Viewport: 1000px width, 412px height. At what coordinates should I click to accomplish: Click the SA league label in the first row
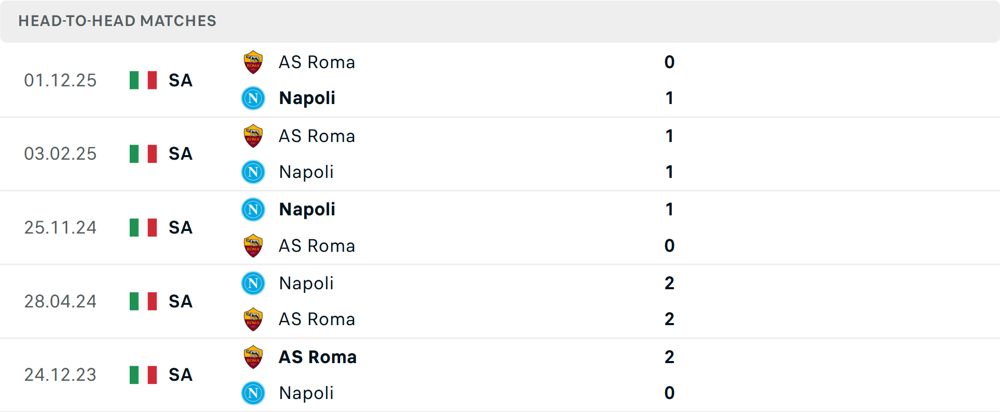click(x=180, y=81)
